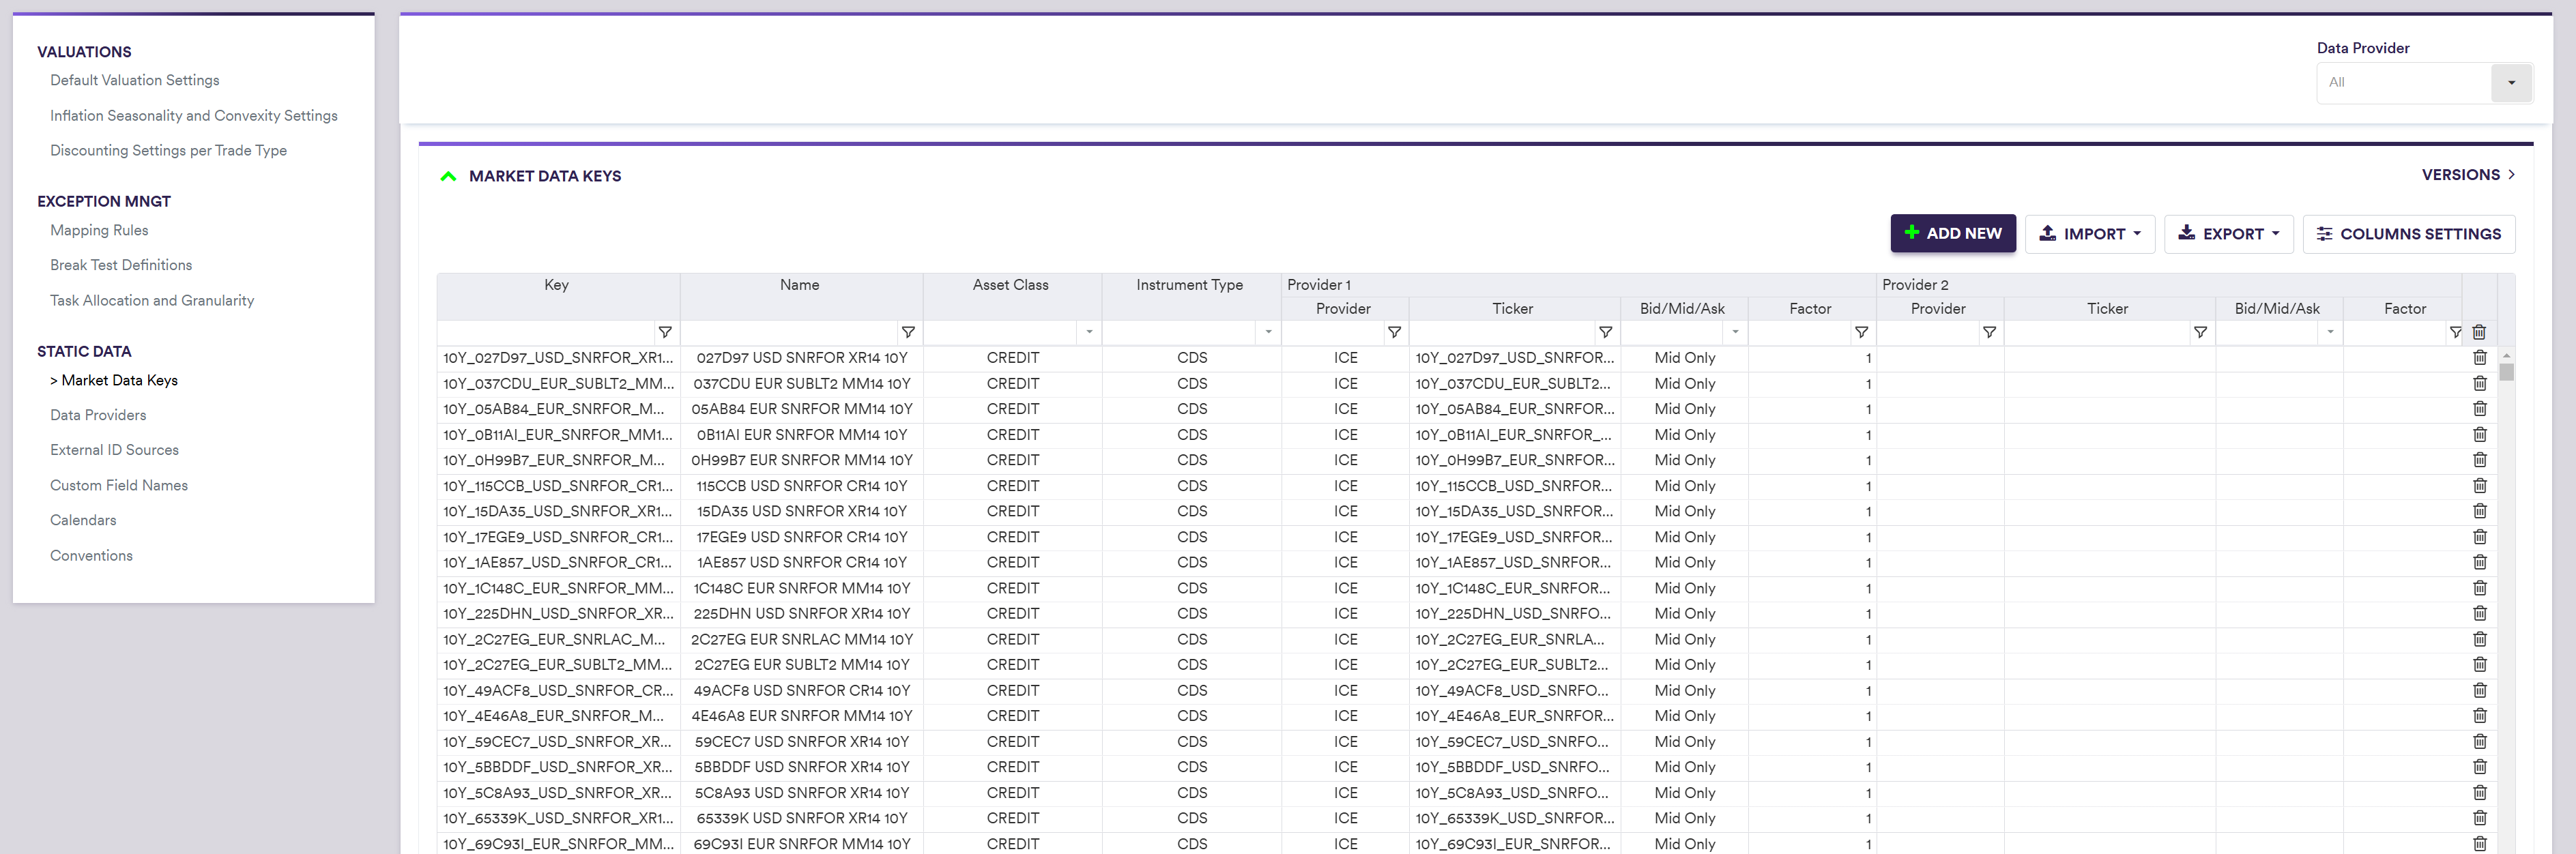Open filter for Provider 1 Ticker column
Screen dimensions: 2576x854
coord(1605,332)
